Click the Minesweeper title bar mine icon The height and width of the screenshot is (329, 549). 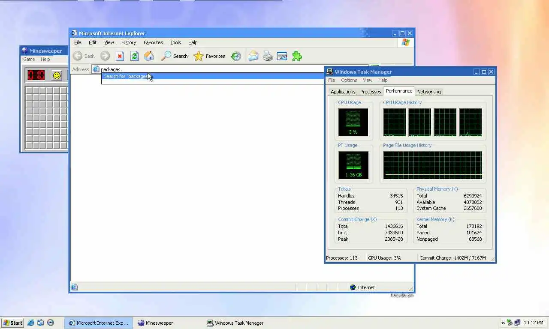tap(24, 51)
